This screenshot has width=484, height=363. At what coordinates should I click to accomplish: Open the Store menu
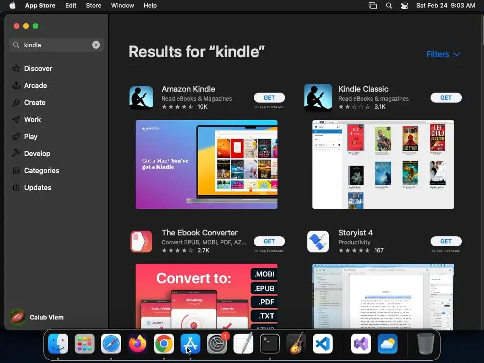pos(94,6)
